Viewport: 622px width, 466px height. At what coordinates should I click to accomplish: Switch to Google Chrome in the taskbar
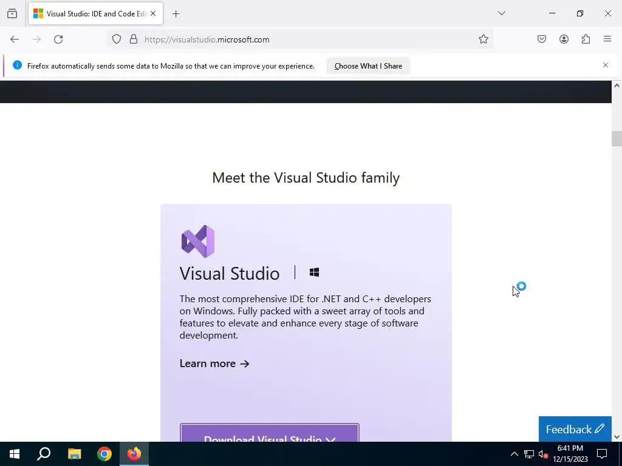(104, 454)
